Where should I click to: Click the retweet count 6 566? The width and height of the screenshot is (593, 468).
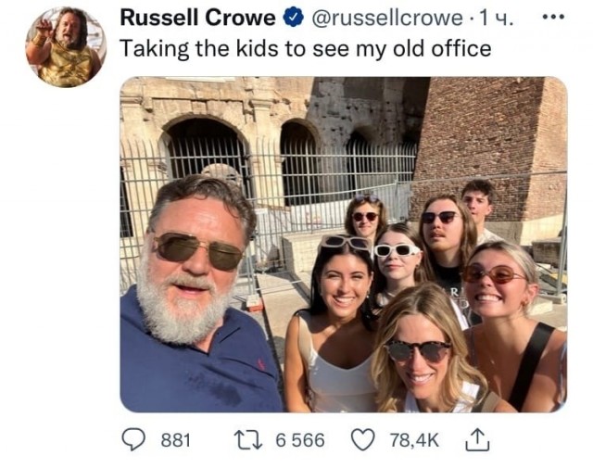point(300,440)
